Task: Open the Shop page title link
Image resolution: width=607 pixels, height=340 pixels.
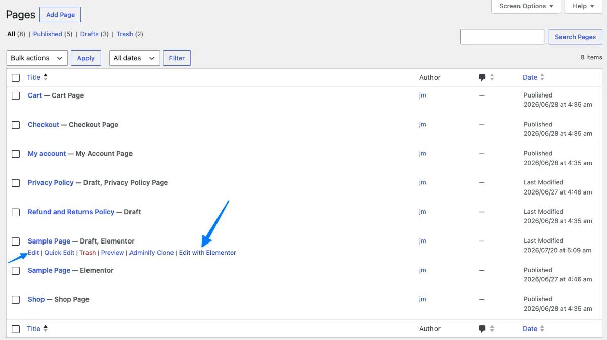Action: pos(36,300)
